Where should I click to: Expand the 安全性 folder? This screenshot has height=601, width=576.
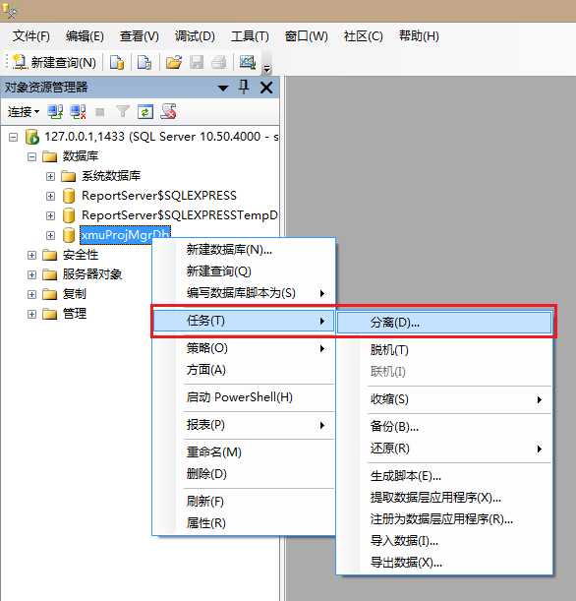31,256
